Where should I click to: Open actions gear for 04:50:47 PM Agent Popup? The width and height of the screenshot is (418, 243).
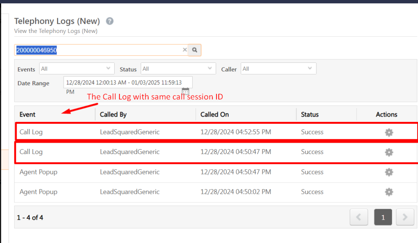click(389, 172)
